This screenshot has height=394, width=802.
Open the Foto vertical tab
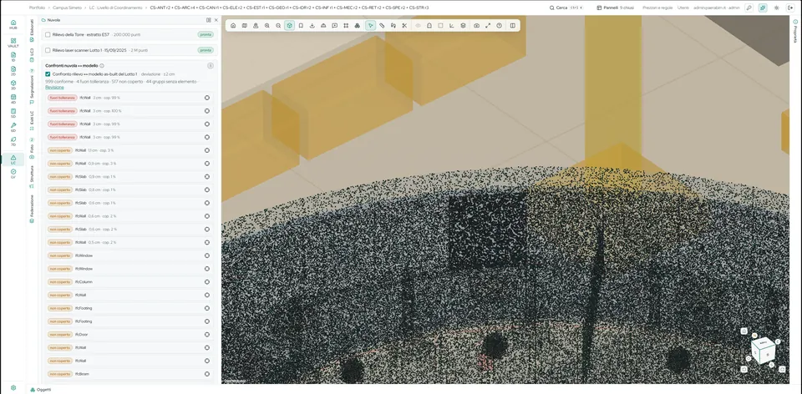[33, 150]
